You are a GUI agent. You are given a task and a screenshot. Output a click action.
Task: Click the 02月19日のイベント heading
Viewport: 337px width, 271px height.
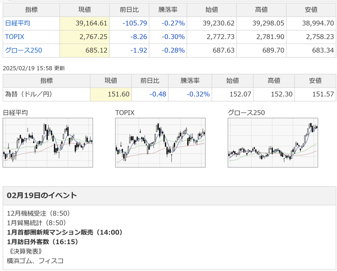pos(42,195)
